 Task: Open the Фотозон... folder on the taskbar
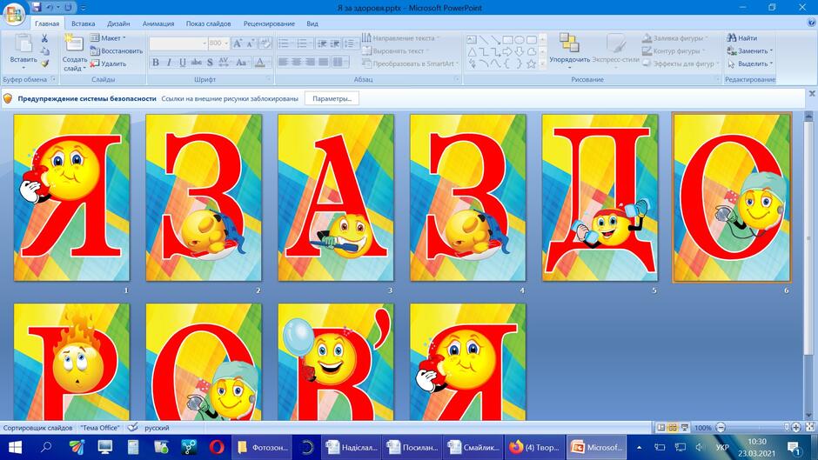point(262,447)
